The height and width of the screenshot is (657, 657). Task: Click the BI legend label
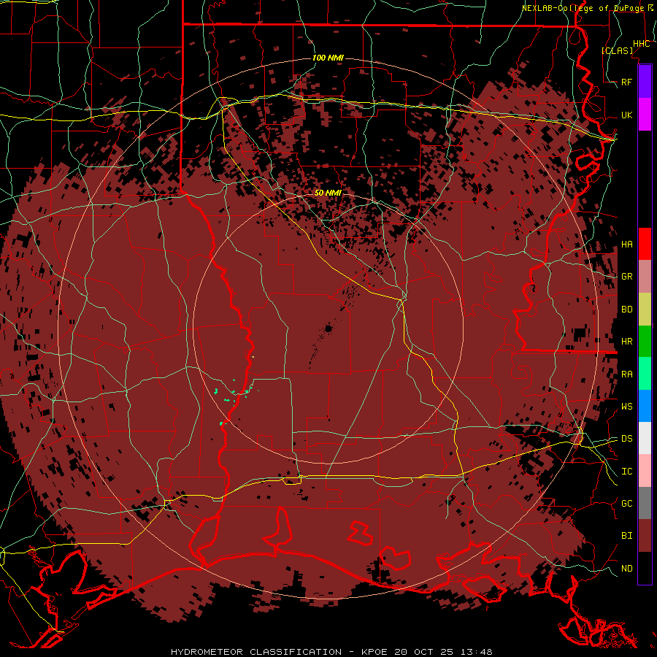627,536
